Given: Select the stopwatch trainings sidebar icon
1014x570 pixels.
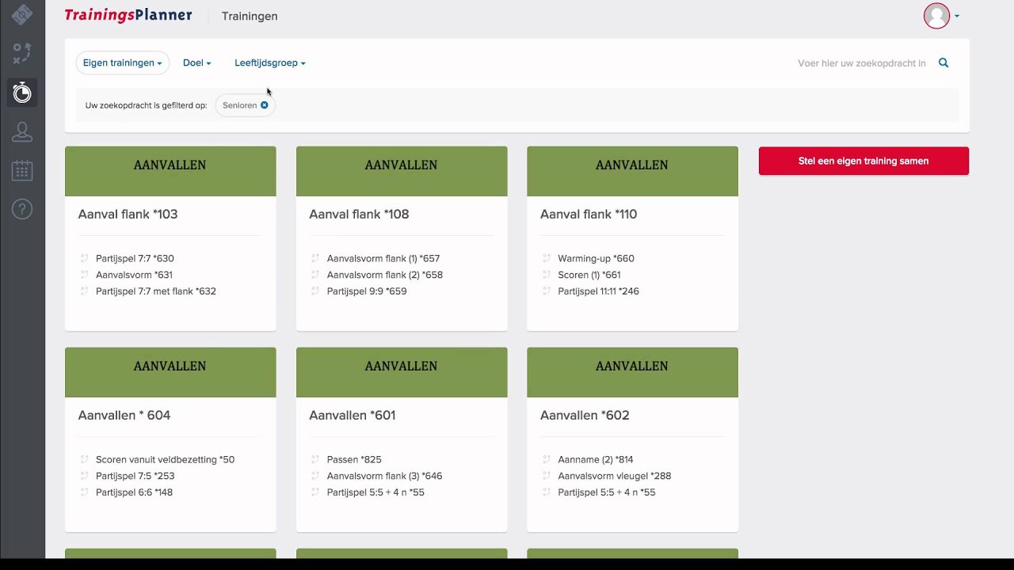Looking at the screenshot, I should [22, 93].
